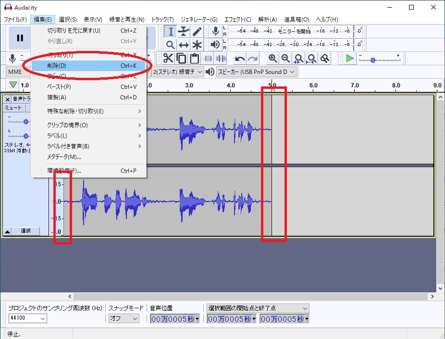Image resolution: width=445 pixels, height=339 pixels.
Task: Click the vertical scrollbar down arrow
Action: pos(440,288)
